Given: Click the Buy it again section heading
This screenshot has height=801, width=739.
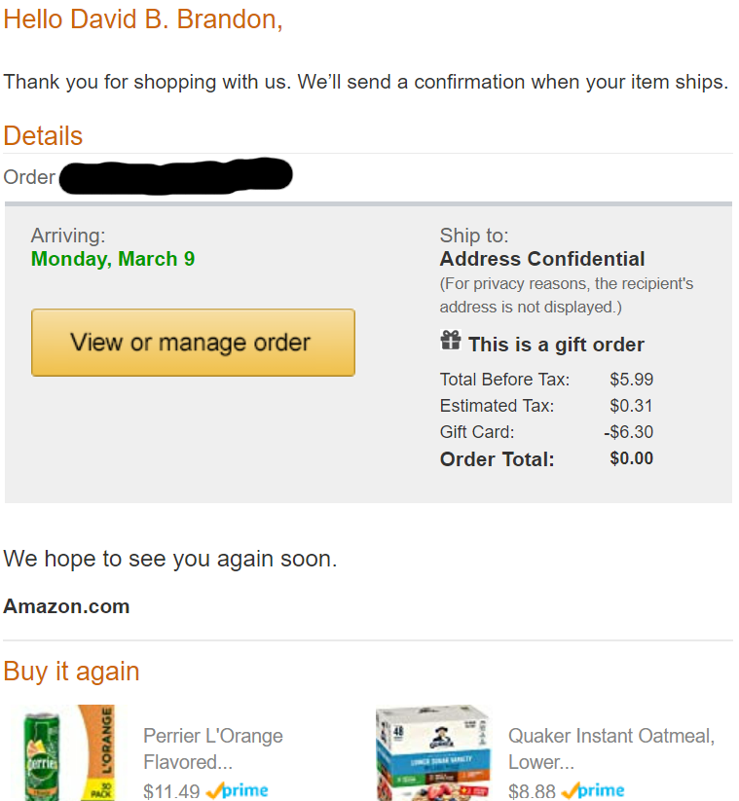Looking at the screenshot, I should point(71,671).
